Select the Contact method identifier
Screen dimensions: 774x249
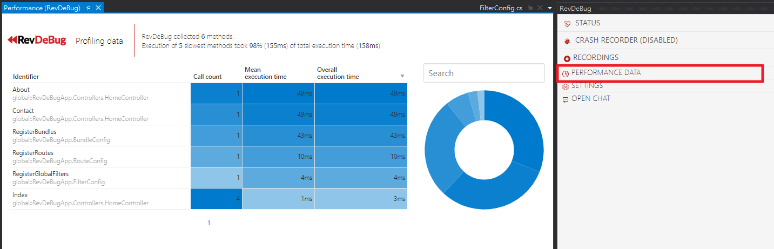pos(23,111)
